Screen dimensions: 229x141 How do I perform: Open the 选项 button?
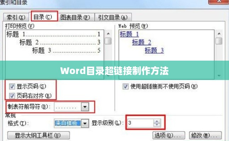click(169, 135)
